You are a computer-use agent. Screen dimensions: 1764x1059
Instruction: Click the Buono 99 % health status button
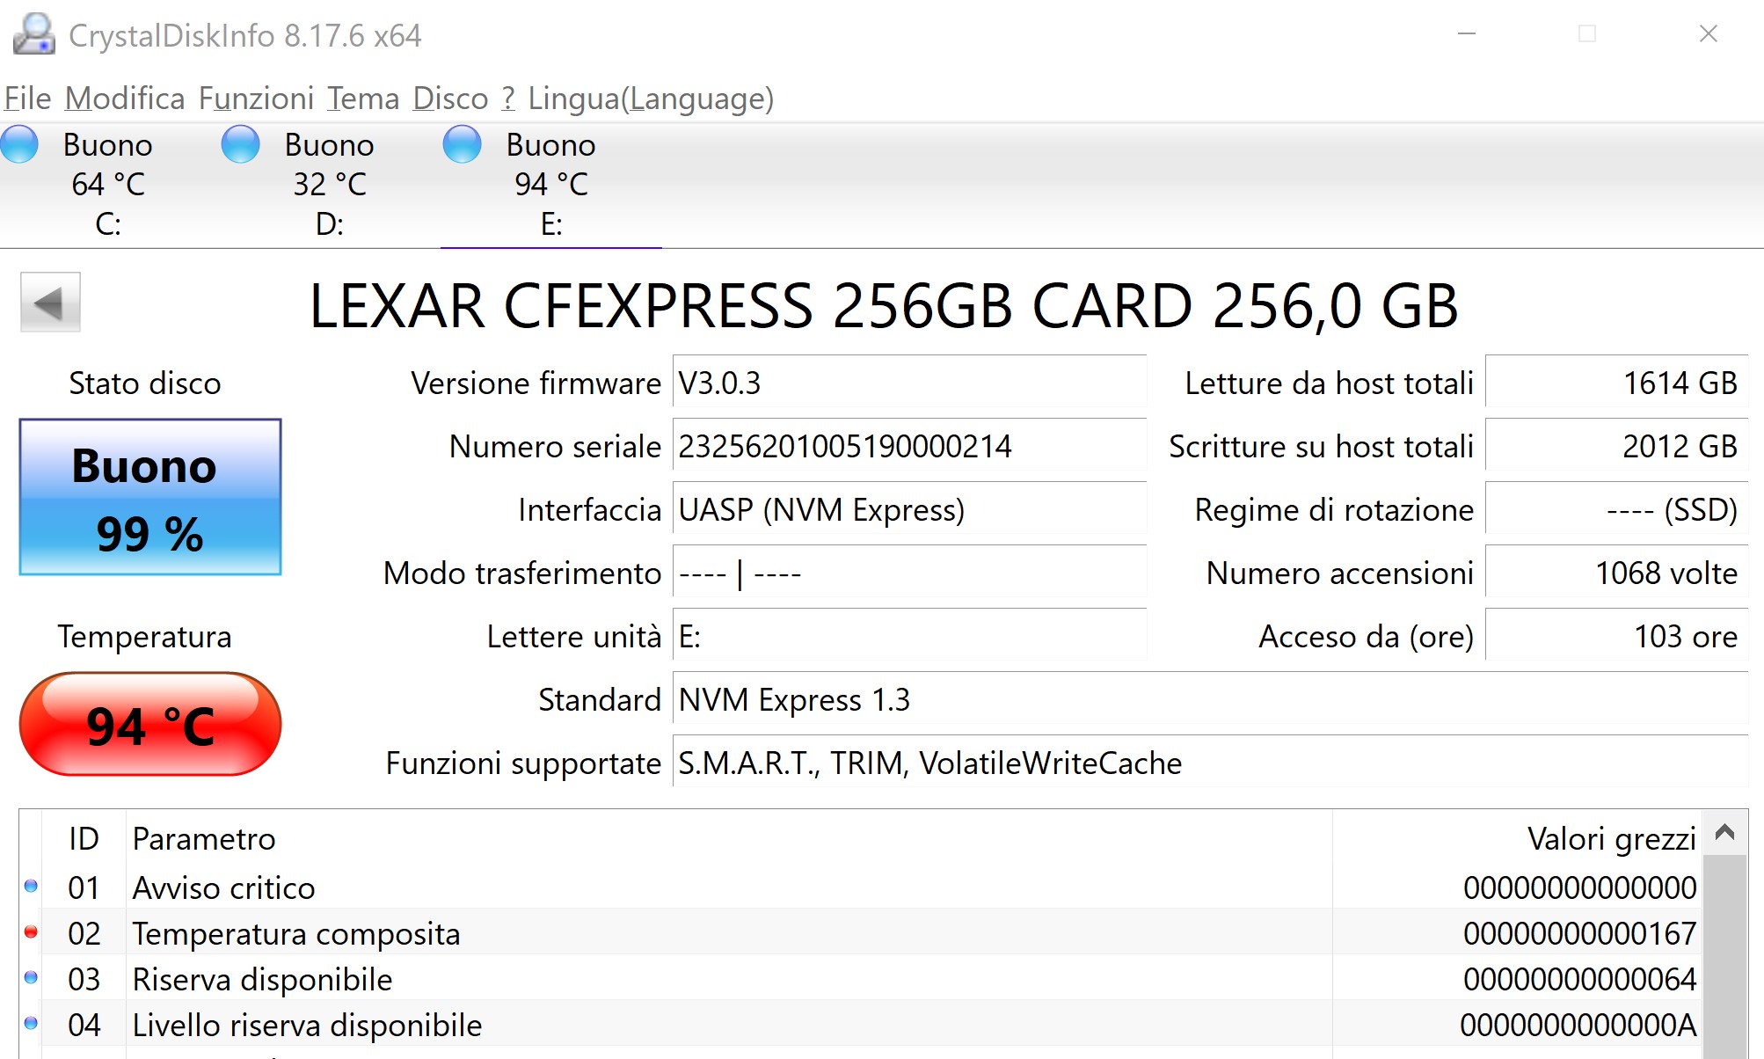pos(150,497)
